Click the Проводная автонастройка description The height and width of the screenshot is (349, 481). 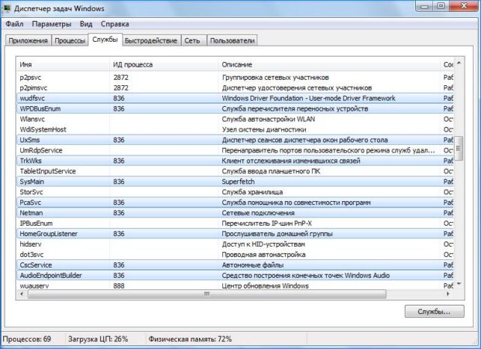pos(264,255)
